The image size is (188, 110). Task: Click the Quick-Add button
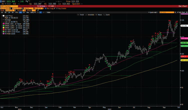click(152, 12)
